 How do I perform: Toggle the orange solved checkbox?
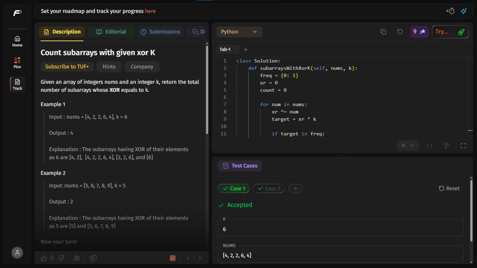tap(173, 258)
